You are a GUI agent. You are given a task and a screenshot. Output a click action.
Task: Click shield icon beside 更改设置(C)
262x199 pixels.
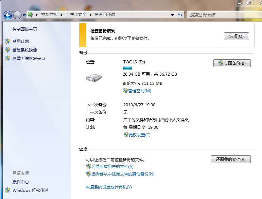[126, 135]
